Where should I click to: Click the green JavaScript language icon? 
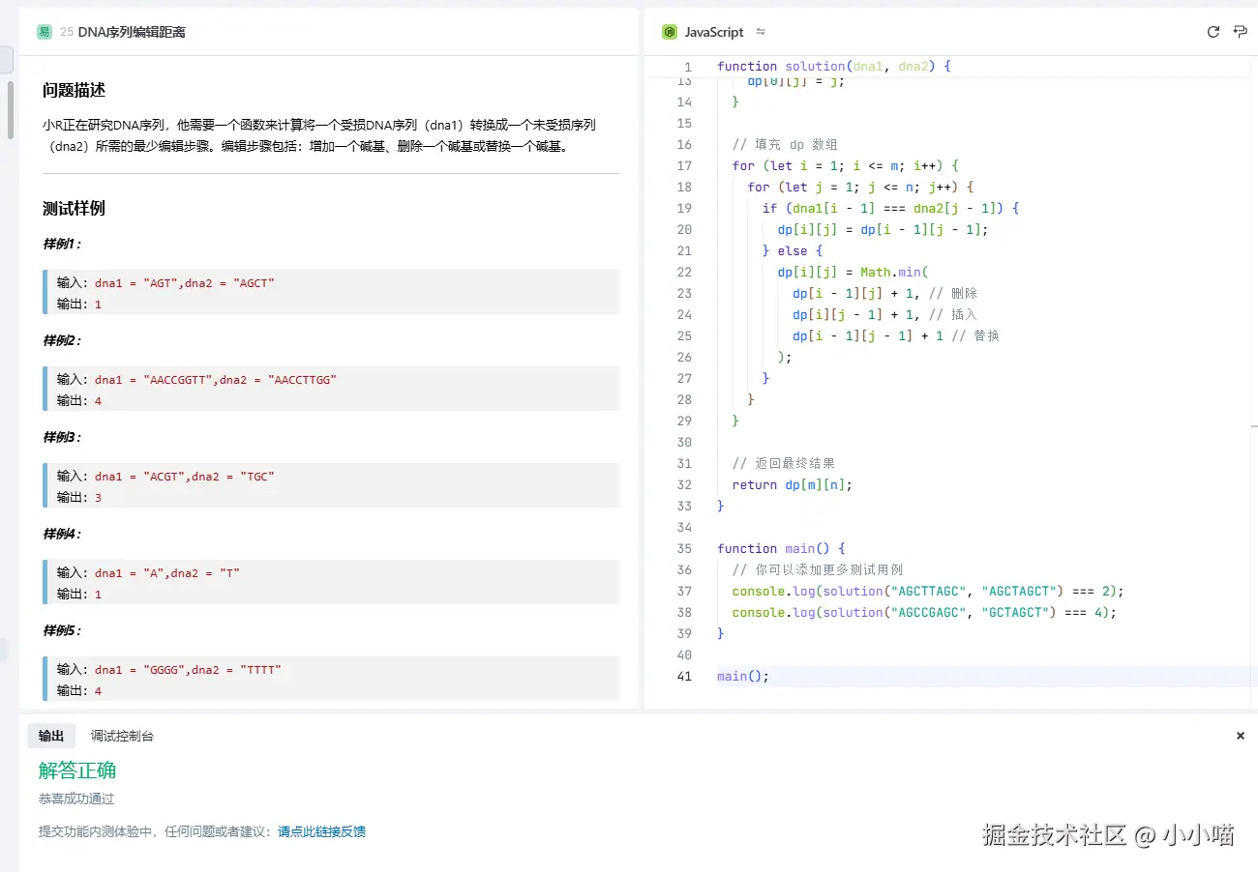coord(670,32)
